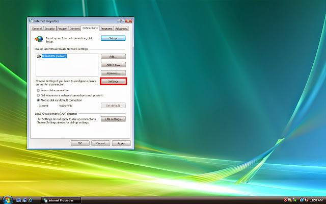Click the 11:50 AM system clock
The width and height of the screenshot is (326, 204).
tap(316, 200)
